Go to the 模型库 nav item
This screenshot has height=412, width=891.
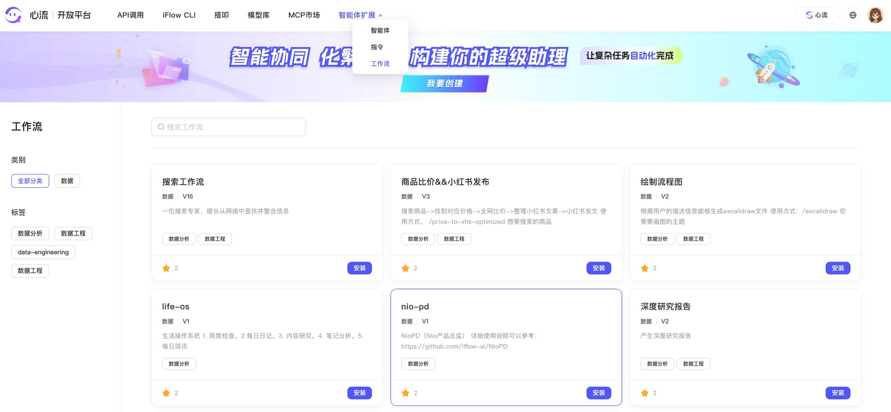258,15
